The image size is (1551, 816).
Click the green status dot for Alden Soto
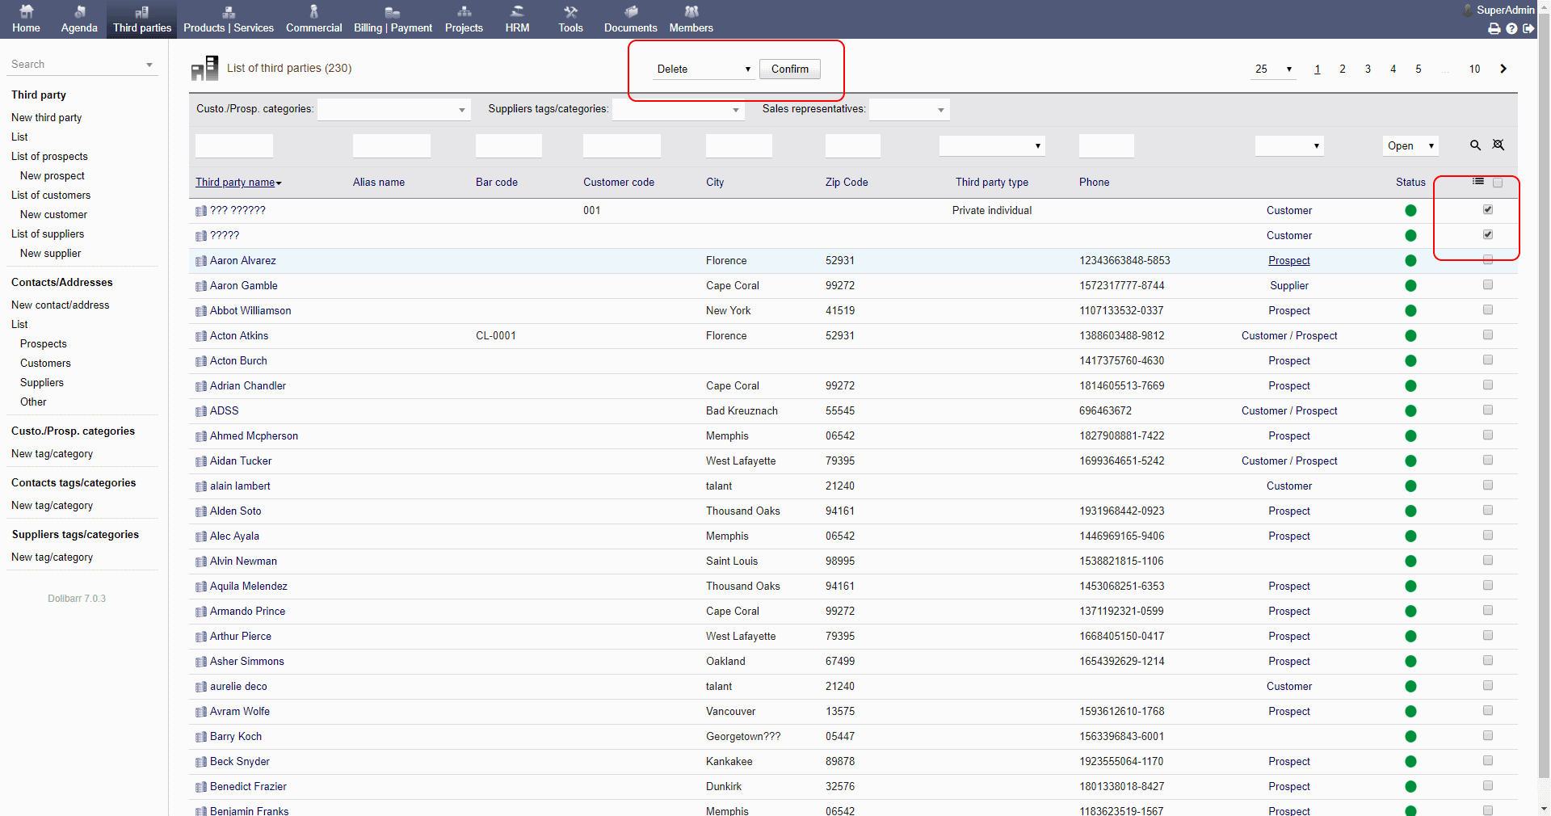1410,511
